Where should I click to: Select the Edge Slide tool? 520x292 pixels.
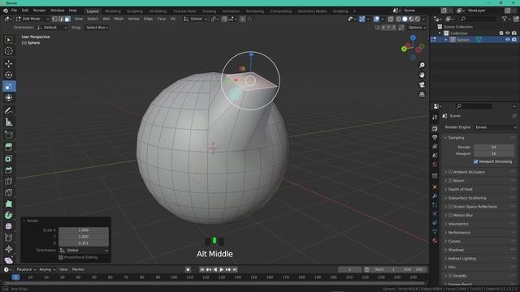[x=9, y=238]
